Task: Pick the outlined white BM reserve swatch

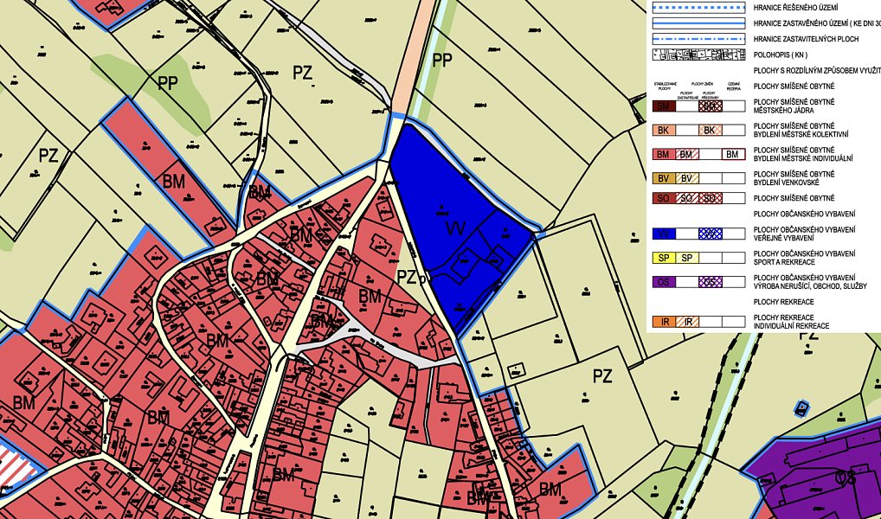Action: point(733,154)
